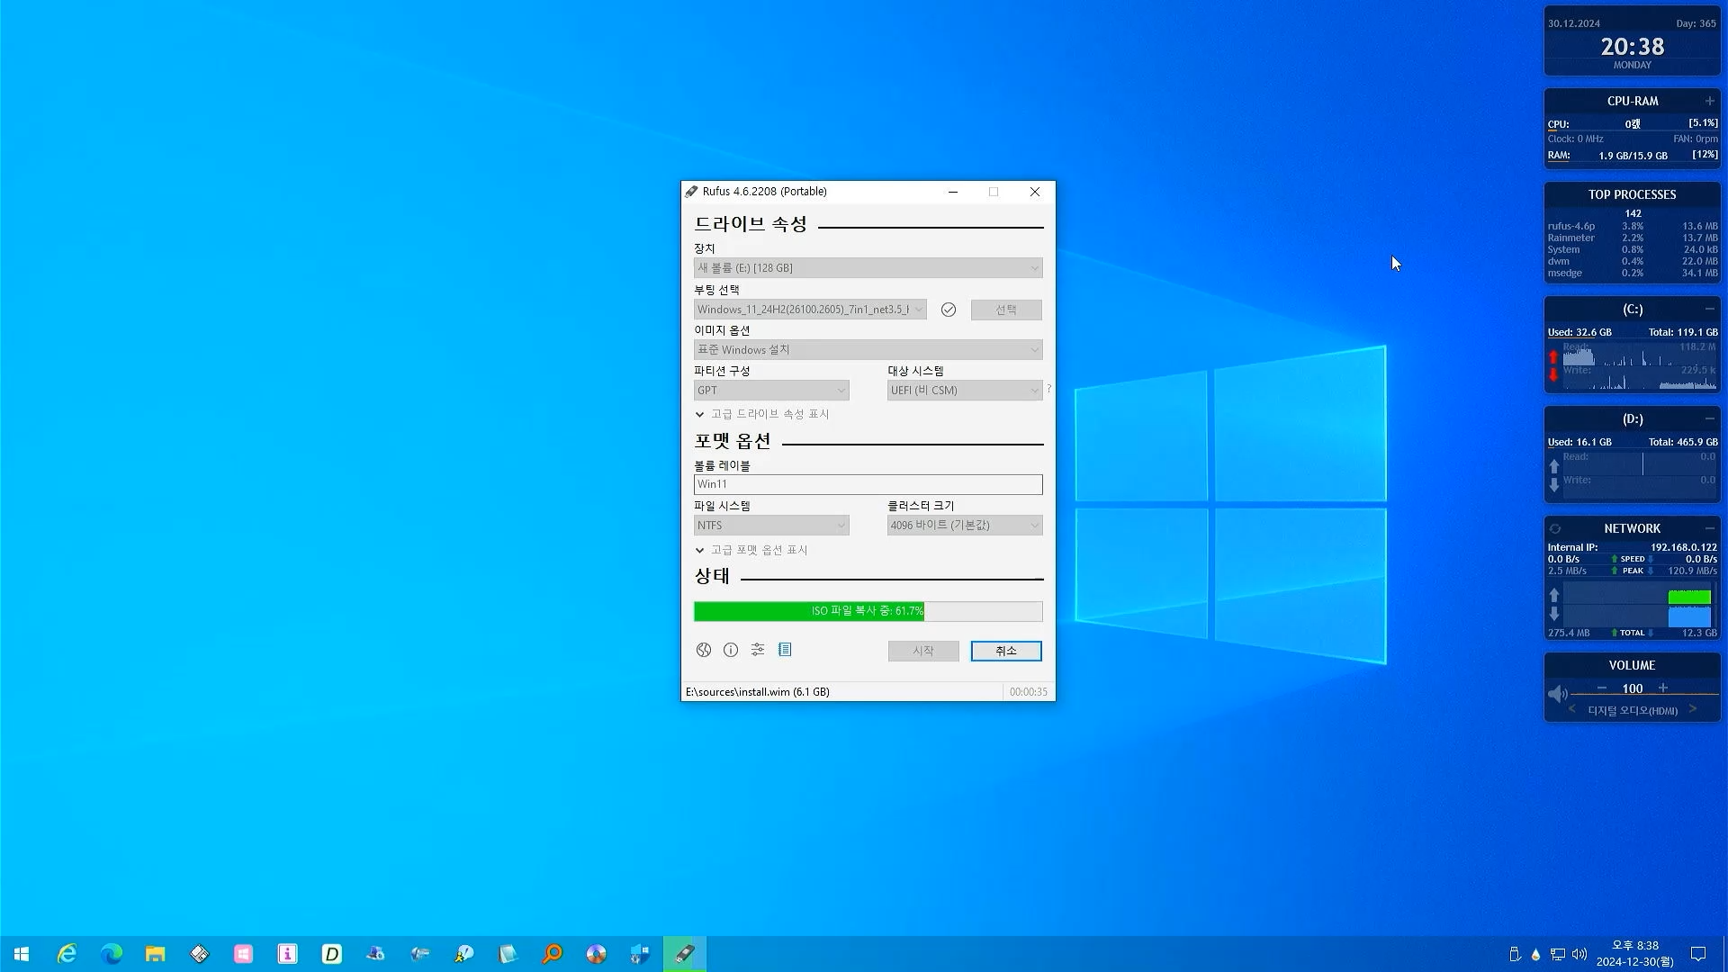Open the device dropdown showing E: 128 GB
The height and width of the screenshot is (972, 1728).
point(868,268)
